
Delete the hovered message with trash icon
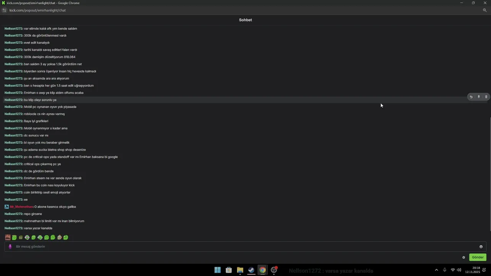tap(486, 97)
